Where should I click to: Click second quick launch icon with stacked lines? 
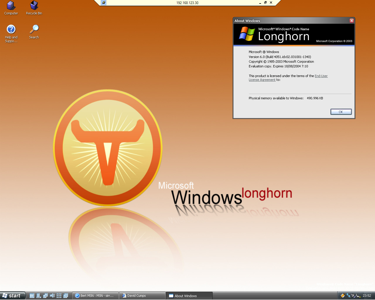[39, 296]
